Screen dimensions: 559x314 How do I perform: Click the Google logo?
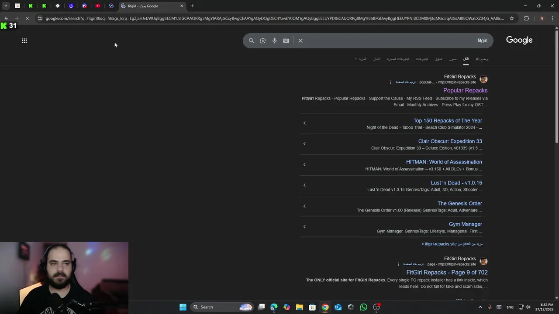[x=519, y=40]
